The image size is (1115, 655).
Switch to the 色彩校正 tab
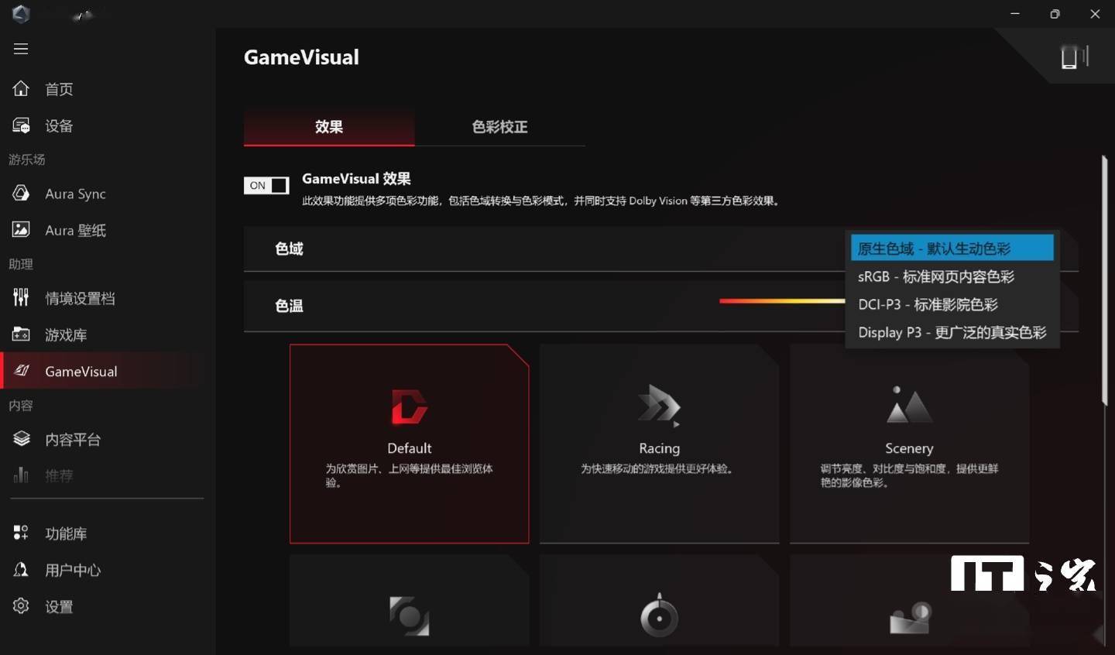tap(499, 127)
